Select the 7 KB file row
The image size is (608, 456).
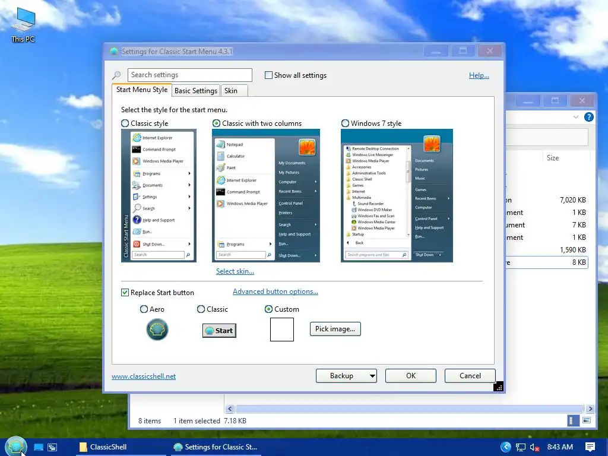click(x=547, y=225)
